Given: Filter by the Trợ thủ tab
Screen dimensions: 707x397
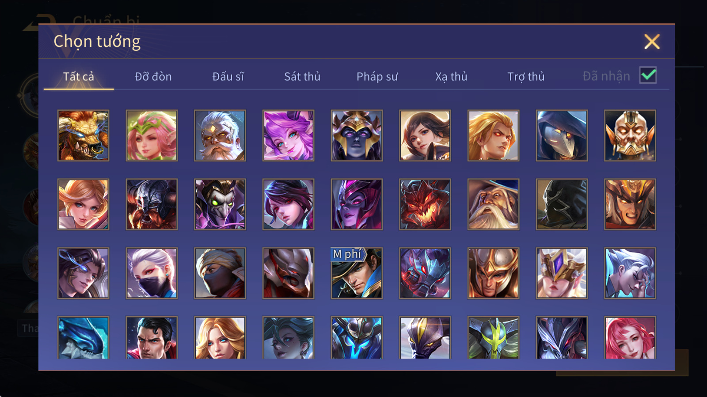Looking at the screenshot, I should click(526, 77).
